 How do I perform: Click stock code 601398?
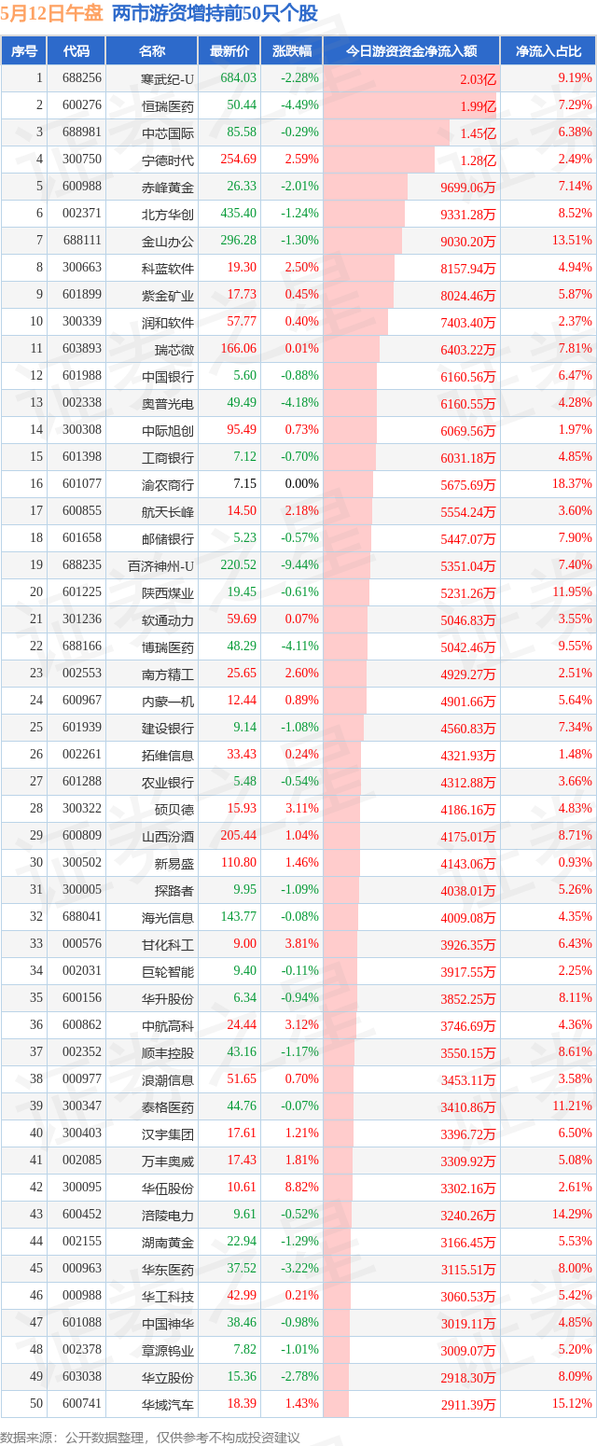82,457
